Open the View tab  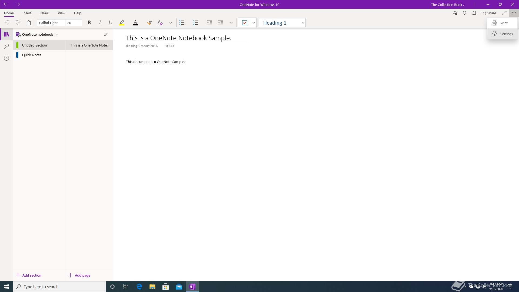coord(61,13)
